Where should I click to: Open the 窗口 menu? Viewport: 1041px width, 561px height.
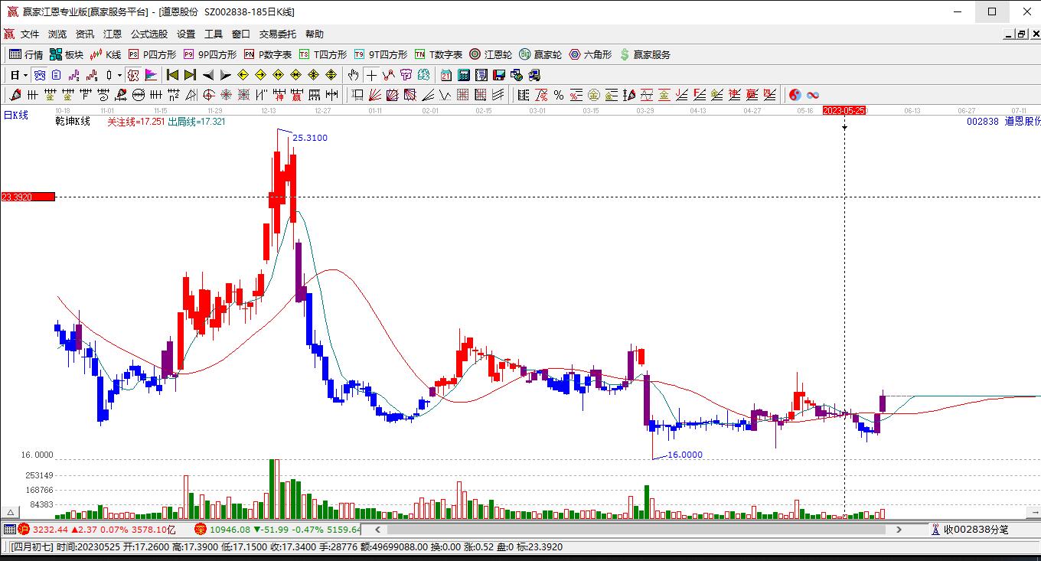click(x=241, y=34)
